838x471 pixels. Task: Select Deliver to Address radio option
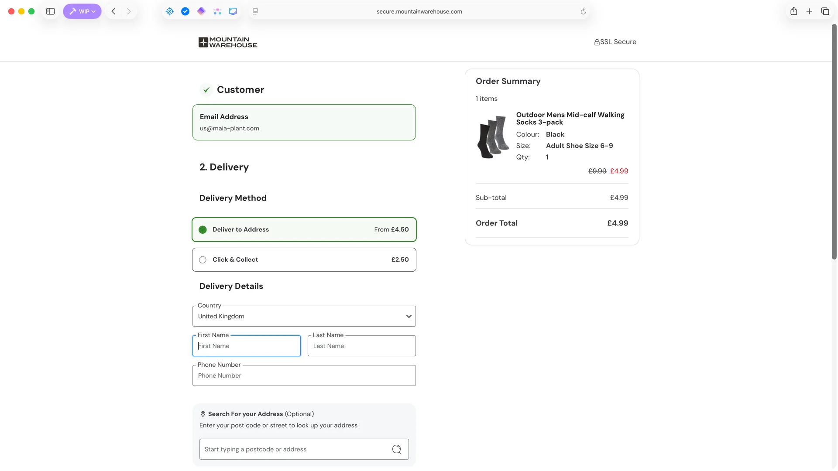pyautogui.click(x=203, y=230)
